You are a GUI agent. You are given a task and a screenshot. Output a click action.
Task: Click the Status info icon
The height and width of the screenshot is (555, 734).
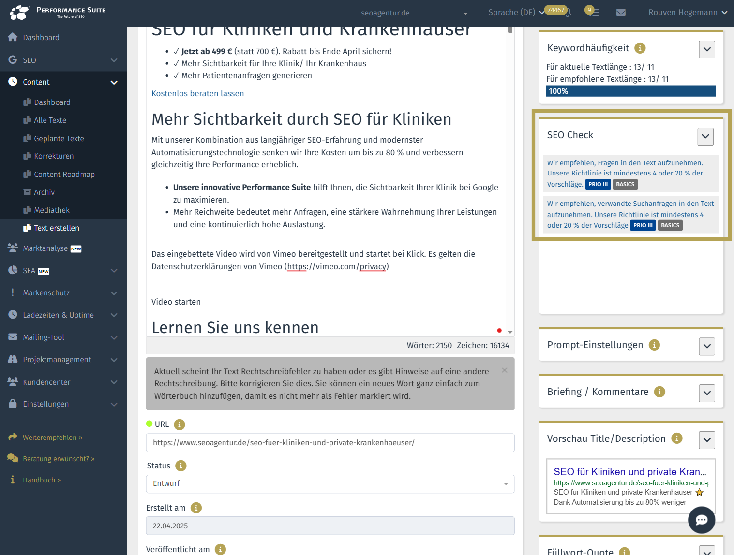[181, 466]
